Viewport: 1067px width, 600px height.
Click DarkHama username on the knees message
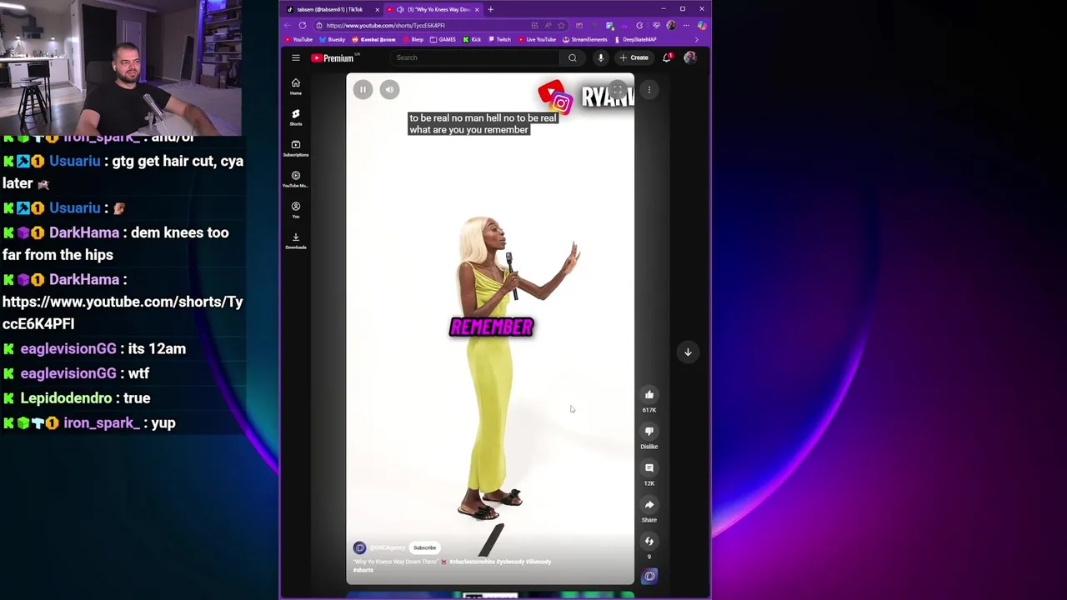(x=84, y=232)
